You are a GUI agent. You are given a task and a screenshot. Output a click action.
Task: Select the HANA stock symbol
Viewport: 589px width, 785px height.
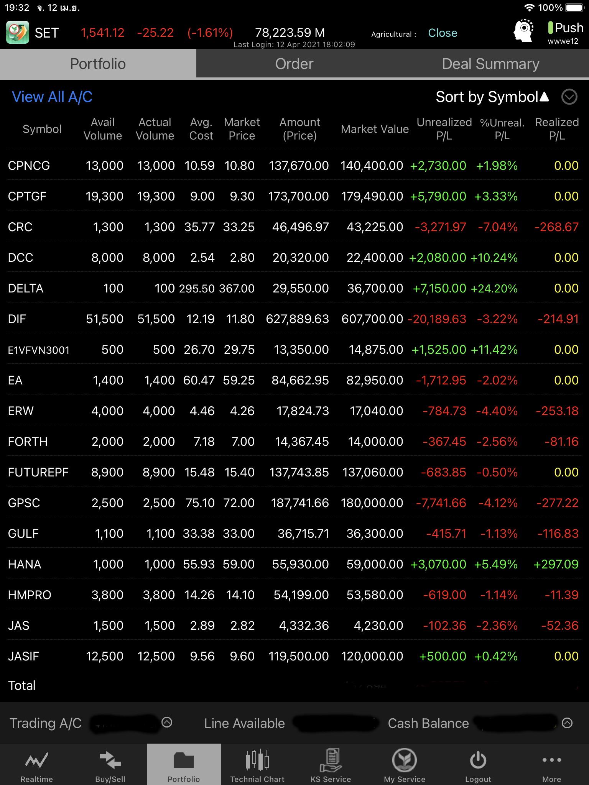pyautogui.click(x=25, y=564)
